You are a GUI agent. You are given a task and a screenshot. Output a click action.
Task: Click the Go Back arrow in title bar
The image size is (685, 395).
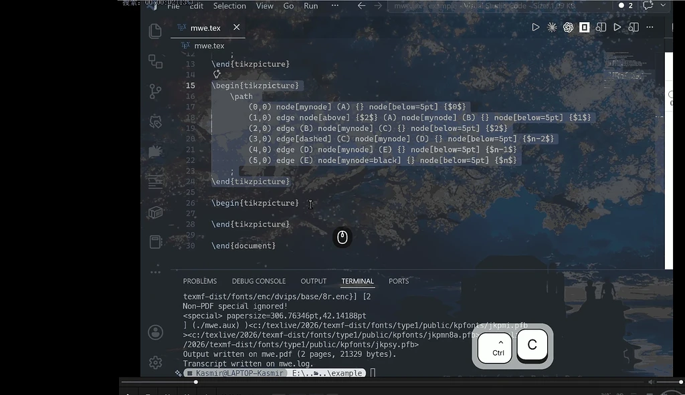pos(361,5)
